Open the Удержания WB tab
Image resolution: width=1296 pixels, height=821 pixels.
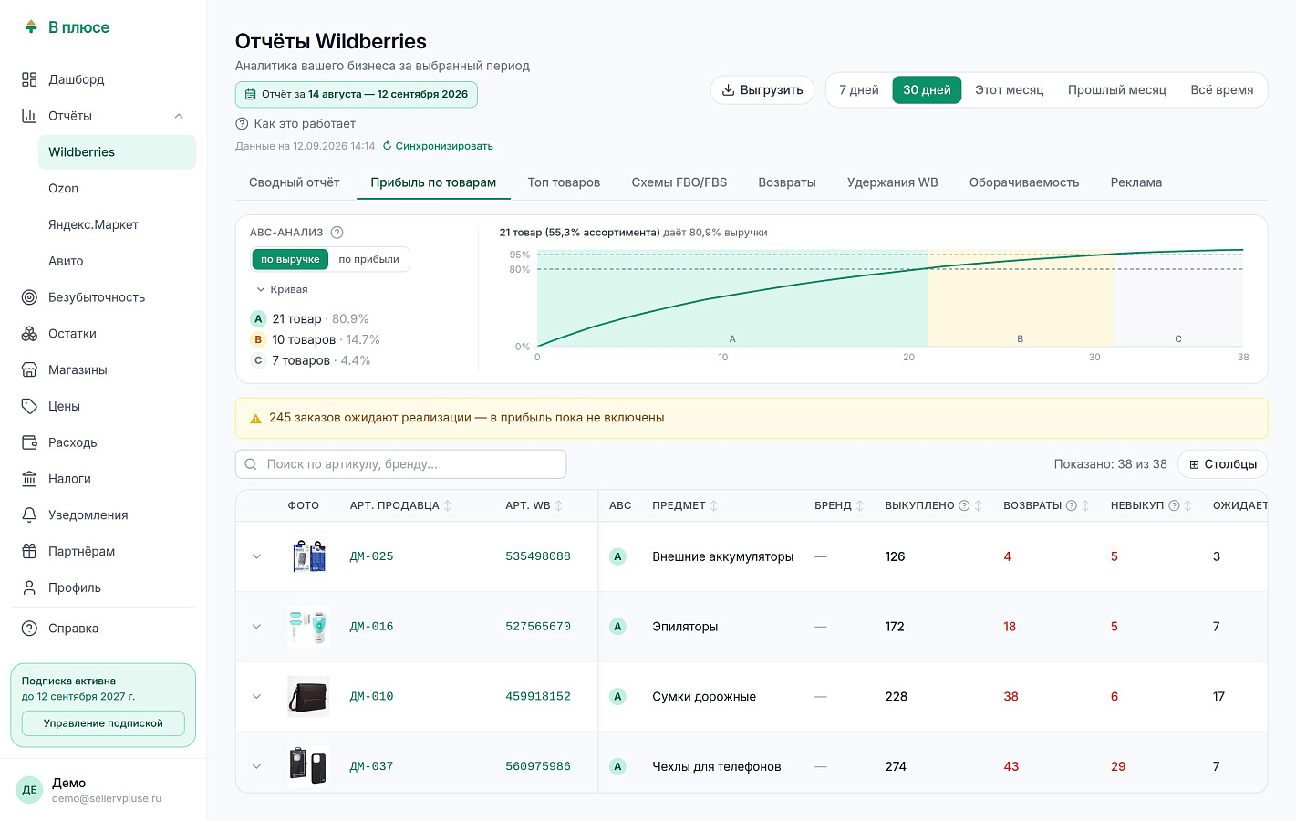[x=893, y=182]
